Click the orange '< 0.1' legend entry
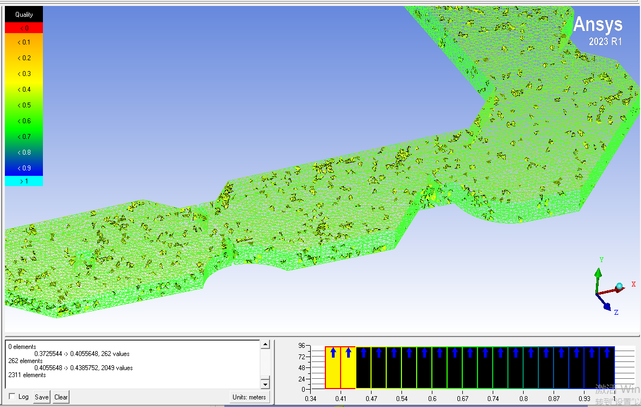Screen dimensions: 641x407 [x=24, y=42]
